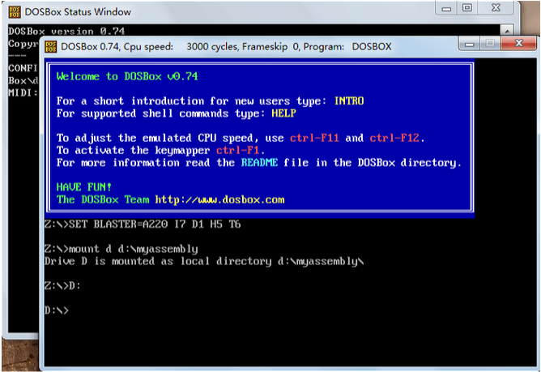Click the DOSBox 0.74 Cpu speed title bar
The image size is (541, 372).
point(226,47)
